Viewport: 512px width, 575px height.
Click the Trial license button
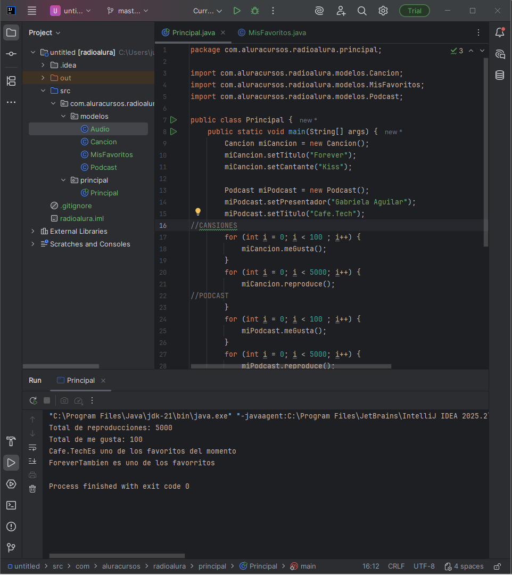pos(415,11)
